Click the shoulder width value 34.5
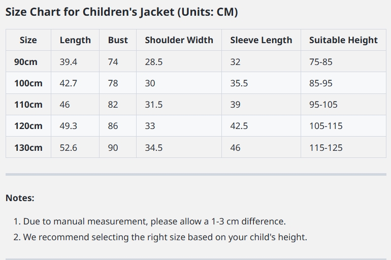 pos(154,148)
